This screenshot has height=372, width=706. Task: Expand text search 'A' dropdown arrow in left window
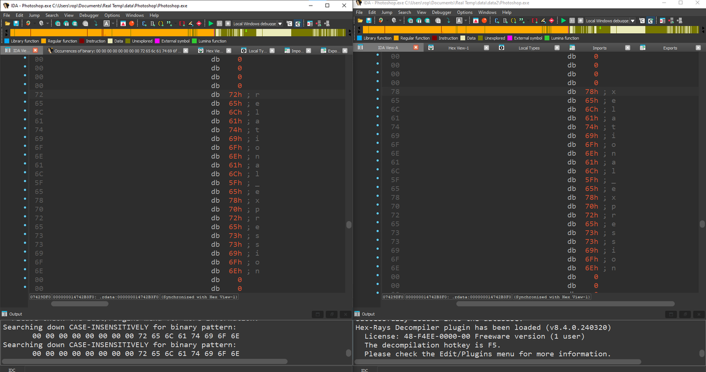click(113, 24)
